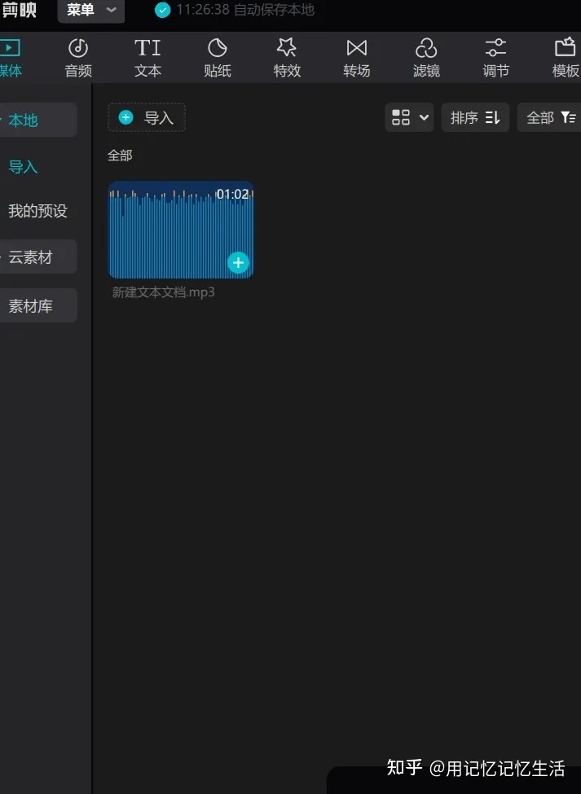Open the 滤镜 (Filters) icon
The width and height of the screenshot is (581, 794).
coord(426,48)
